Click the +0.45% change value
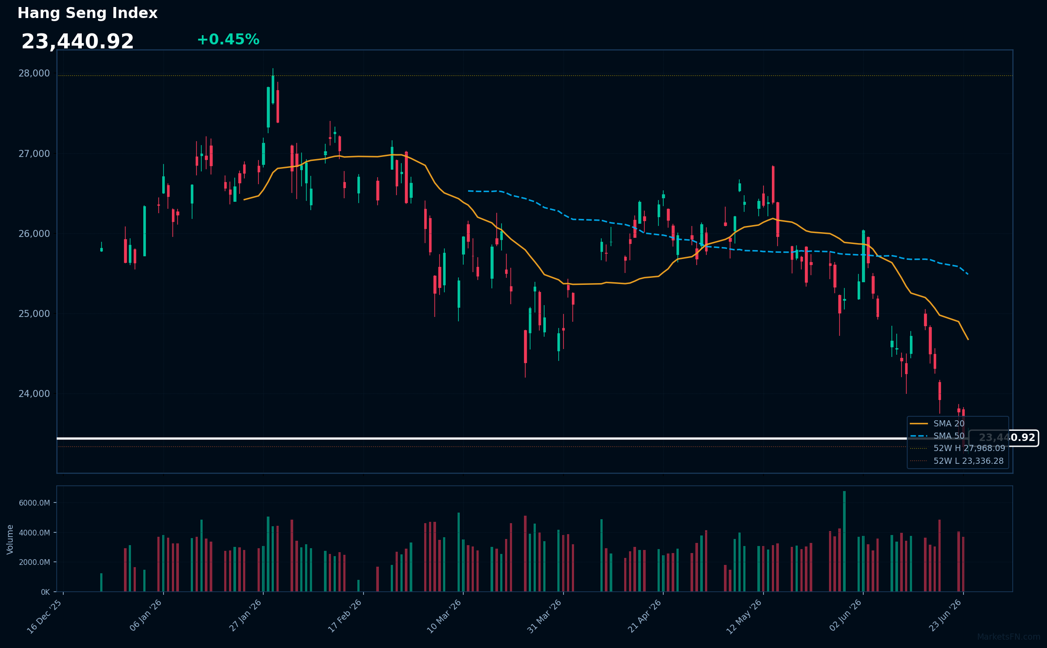The width and height of the screenshot is (1047, 648). pos(228,40)
